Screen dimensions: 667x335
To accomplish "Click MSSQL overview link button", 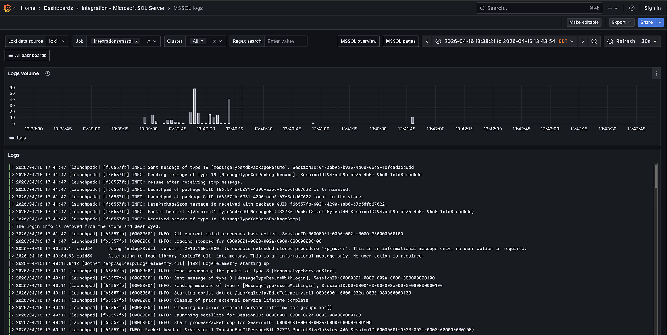I will pyautogui.click(x=359, y=41).
